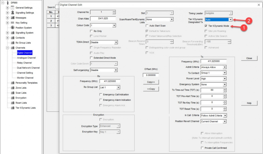The height and width of the screenshot is (154, 263).
Task: Open the Colour Code dropdown
Action: coord(114,25)
